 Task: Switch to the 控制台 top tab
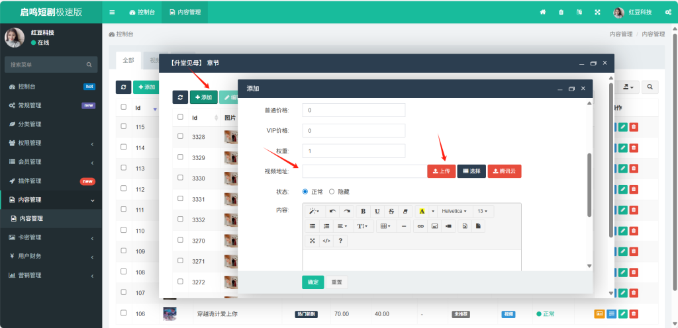coord(142,12)
